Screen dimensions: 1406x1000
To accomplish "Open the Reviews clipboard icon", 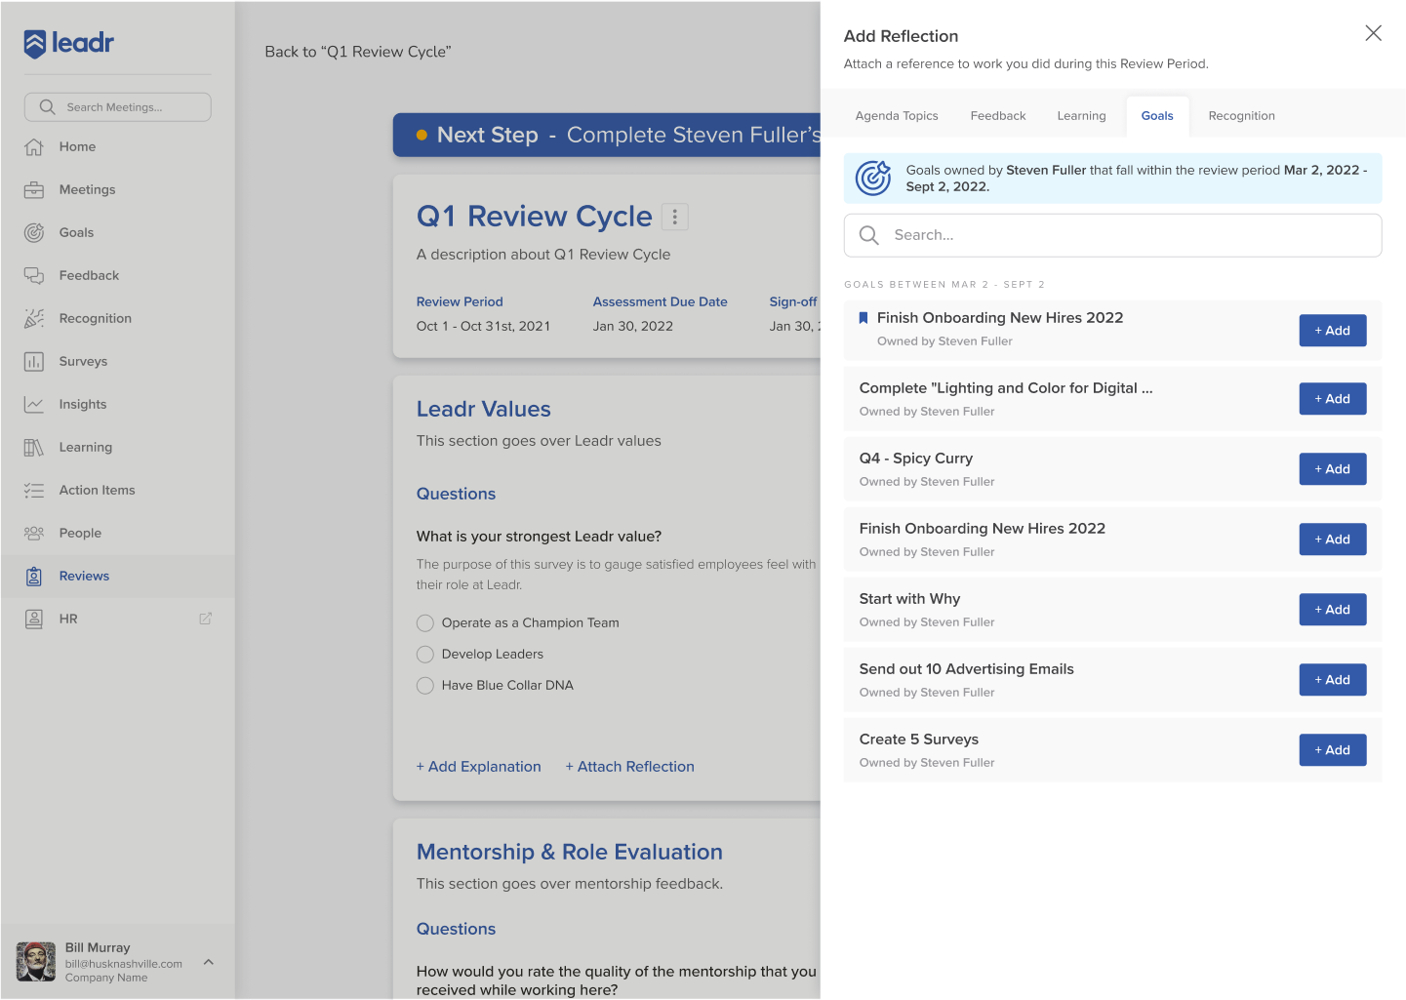I will click(x=34, y=576).
